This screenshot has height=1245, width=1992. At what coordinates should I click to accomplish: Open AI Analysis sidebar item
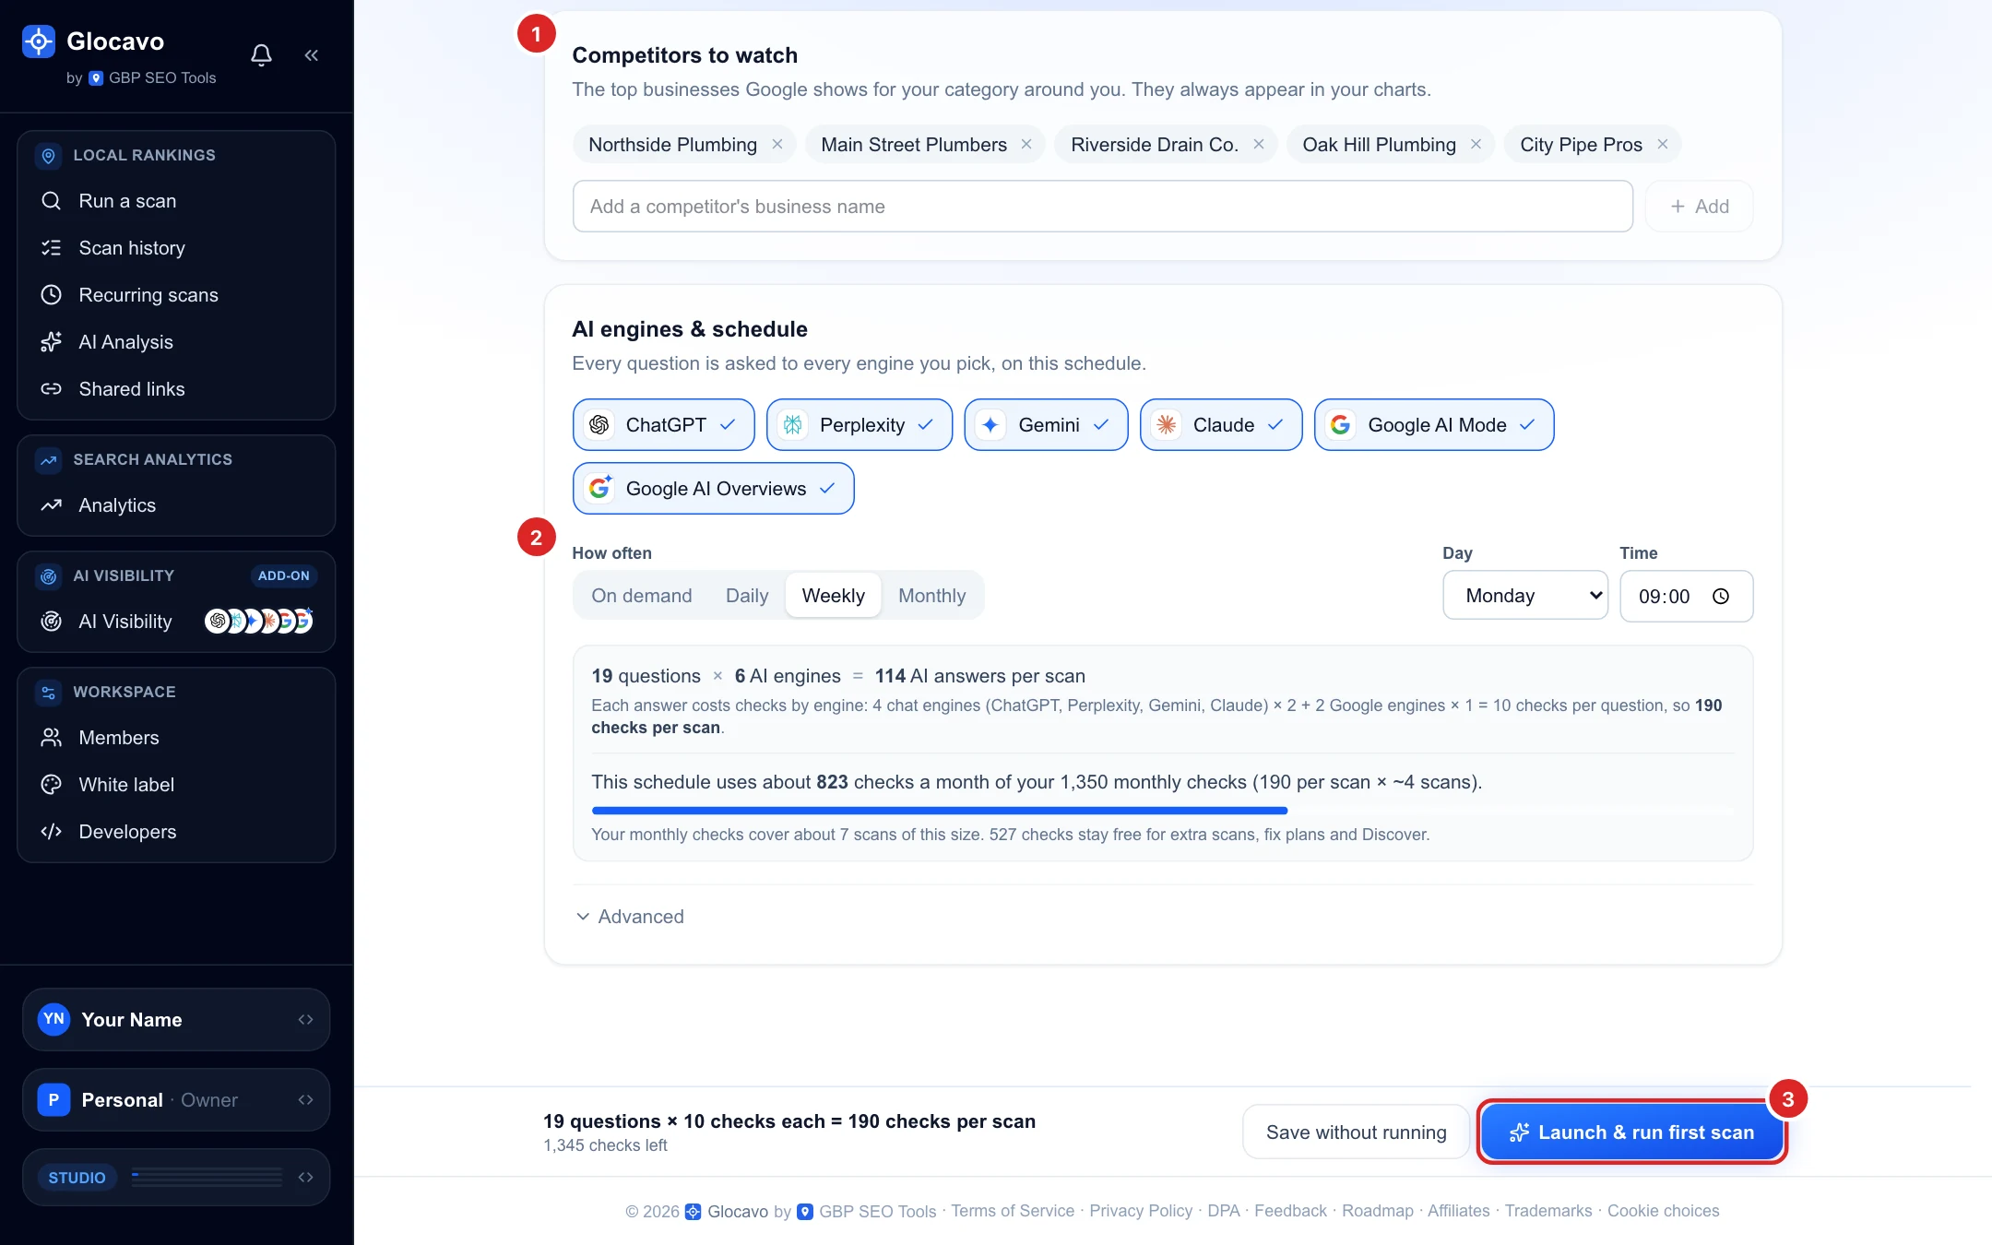tap(176, 342)
